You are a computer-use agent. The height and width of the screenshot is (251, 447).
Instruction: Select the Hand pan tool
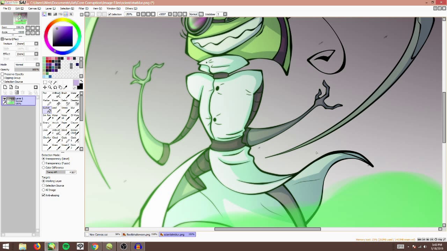tap(60, 87)
